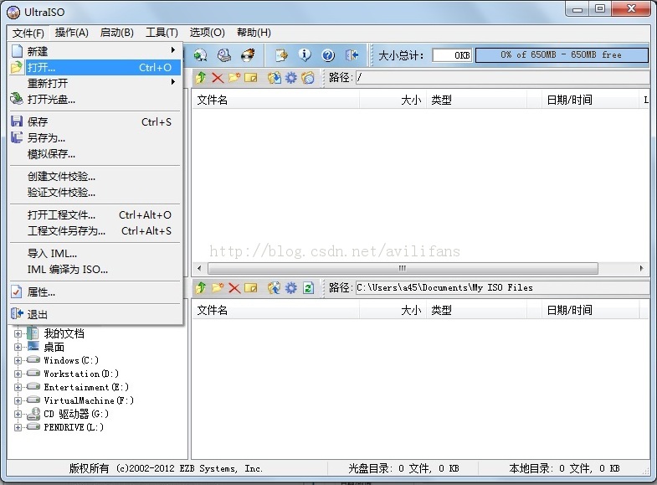Click the 大小总计 0KB size field
657x485 pixels.
[x=453, y=55]
